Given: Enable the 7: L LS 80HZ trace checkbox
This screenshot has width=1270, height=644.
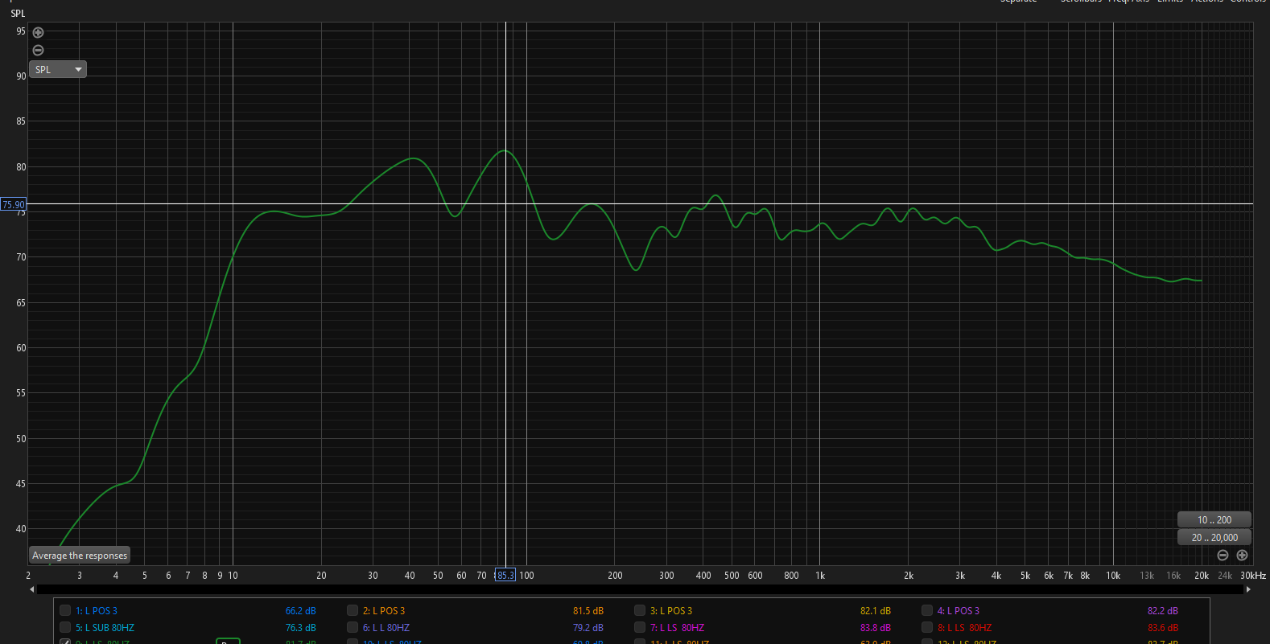Looking at the screenshot, I should point(640,627).
